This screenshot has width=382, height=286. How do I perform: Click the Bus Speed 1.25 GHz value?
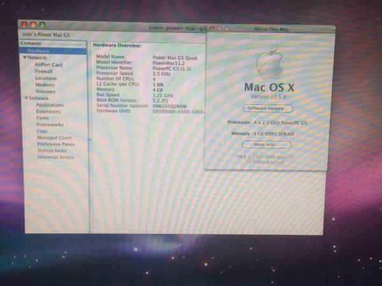click(162, 95)
